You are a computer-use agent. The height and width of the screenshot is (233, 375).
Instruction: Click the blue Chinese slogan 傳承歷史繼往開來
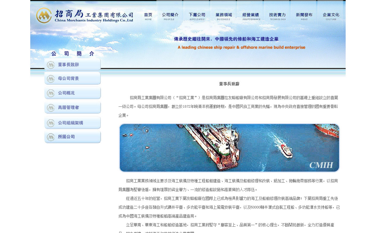226,39
